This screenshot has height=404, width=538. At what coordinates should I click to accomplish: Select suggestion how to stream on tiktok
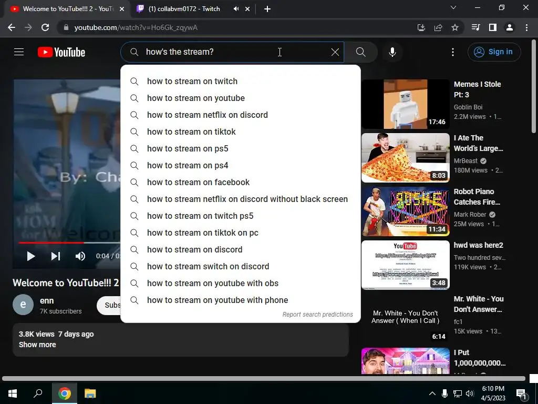click(x=241, y=132)
